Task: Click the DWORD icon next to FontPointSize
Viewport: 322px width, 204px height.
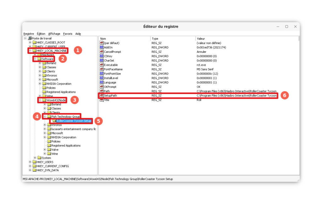Action: [102, 74]
